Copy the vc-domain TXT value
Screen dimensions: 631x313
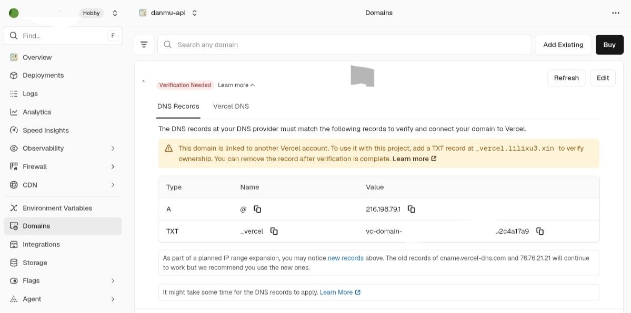tap(540, 231)
